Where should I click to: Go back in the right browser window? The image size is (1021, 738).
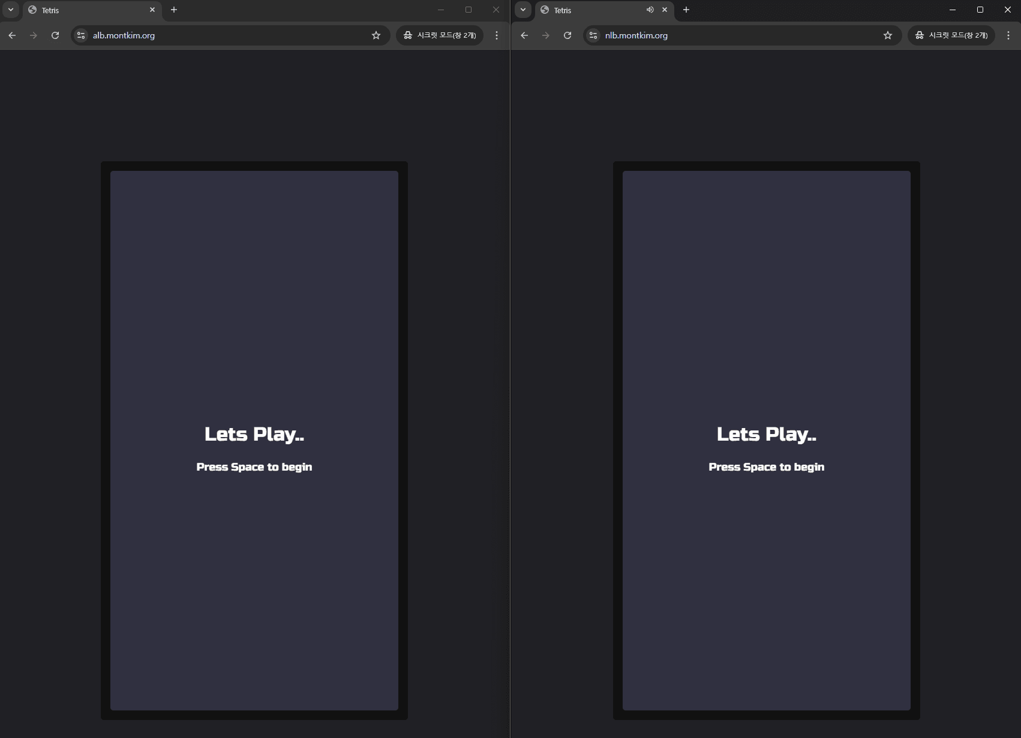coord(524,35)
